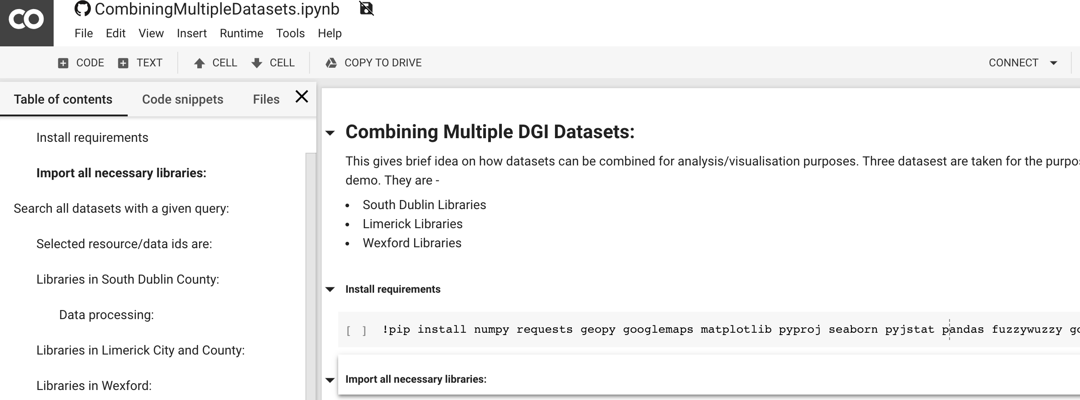Switch to the Files tab

tap(266, 99)
